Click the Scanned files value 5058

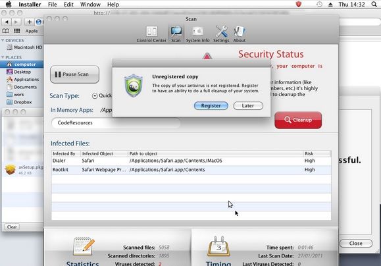point(164,248)
